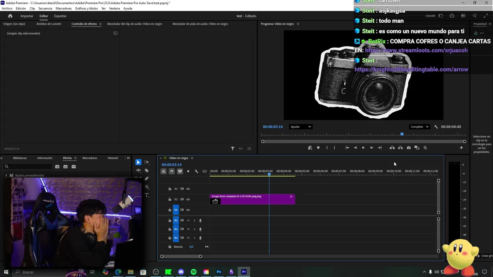Pick the Razor tool

(x=146, y=170)
